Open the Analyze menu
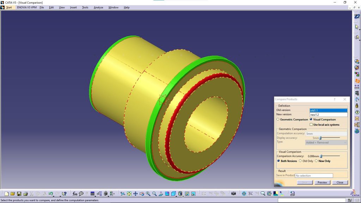This screenshot has height=203, width=361. tap(98, 7)
